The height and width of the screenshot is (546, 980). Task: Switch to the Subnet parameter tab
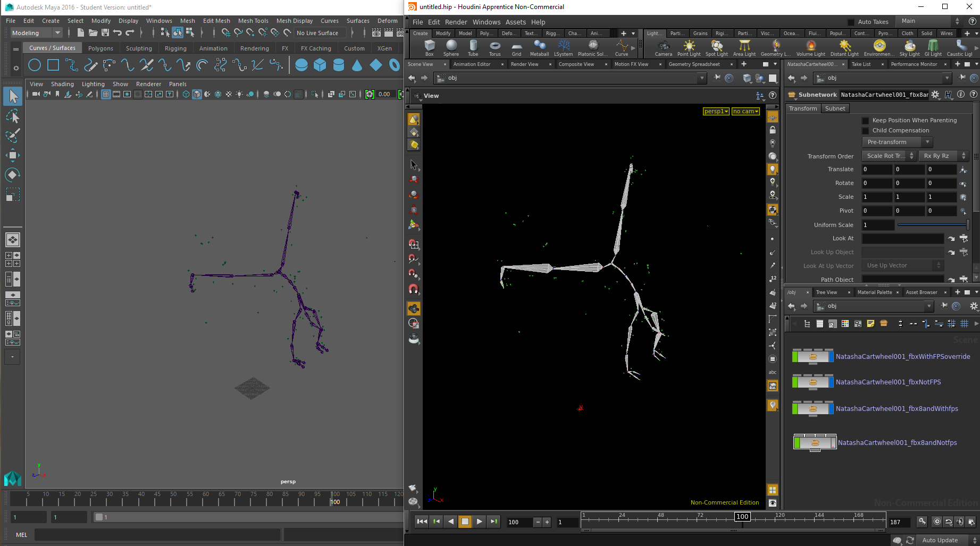pos(835,108)
